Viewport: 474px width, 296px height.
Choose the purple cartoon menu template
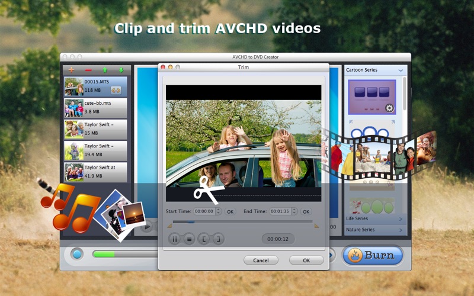(372, 97)
